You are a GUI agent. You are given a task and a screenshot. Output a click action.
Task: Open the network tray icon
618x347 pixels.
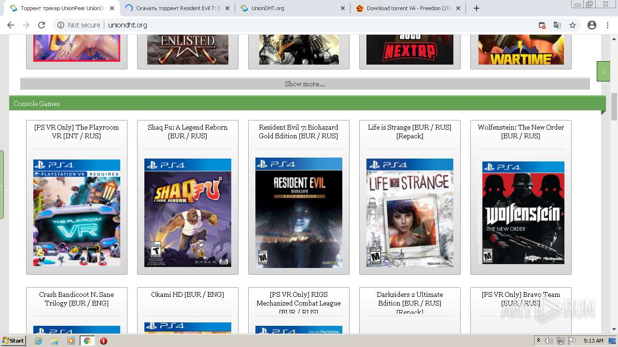[561, 341]
